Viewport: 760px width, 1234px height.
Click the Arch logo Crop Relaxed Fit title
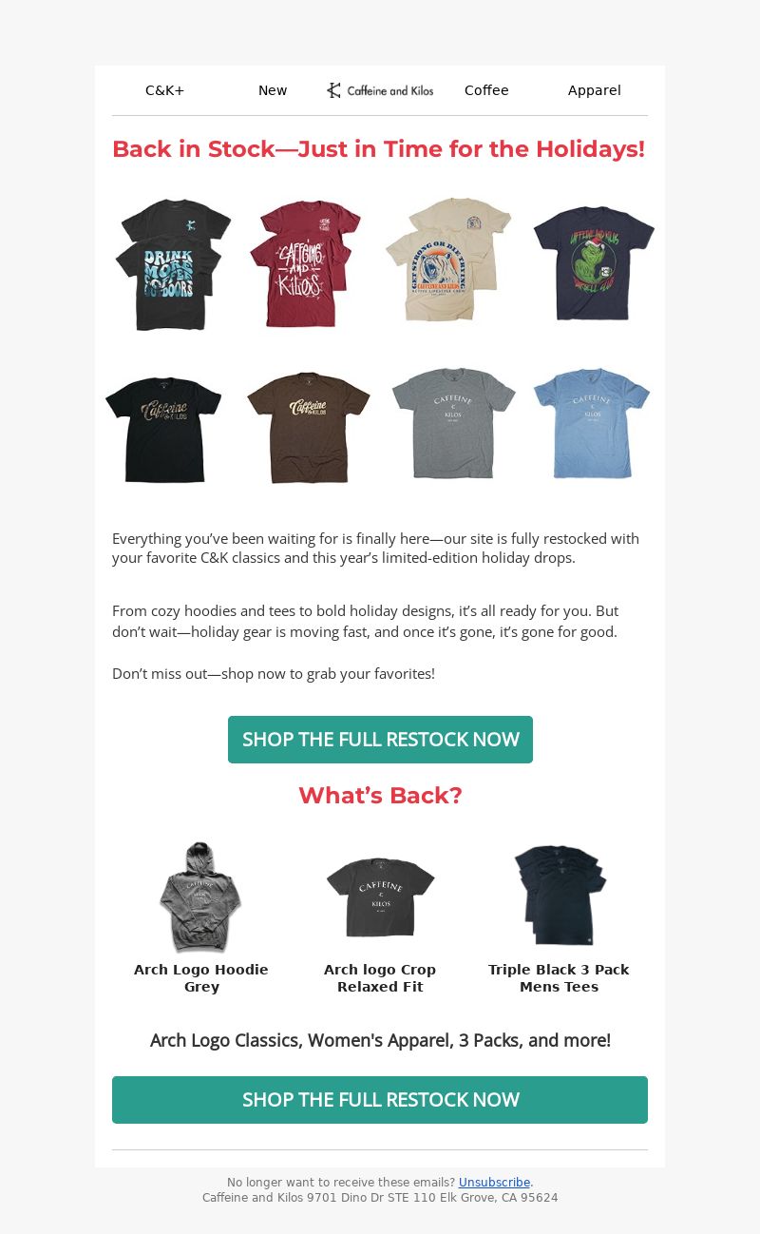(x=380, y=978)
